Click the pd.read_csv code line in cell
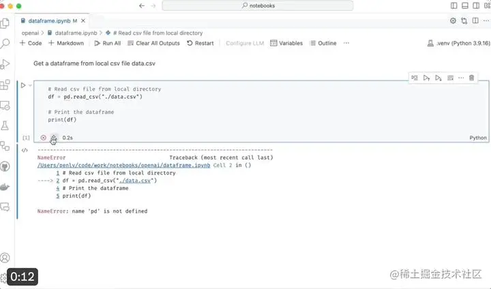 (95, 97)
